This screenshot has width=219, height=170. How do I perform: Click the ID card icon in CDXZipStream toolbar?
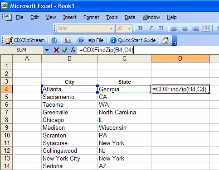68,40
